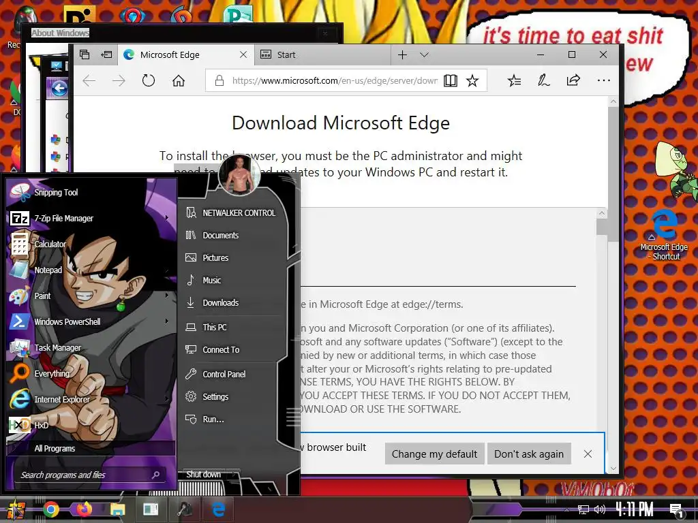Screen dimensions: 698x523
Task: Open Internet Explorer from start menu
Action: coord(91,399)
